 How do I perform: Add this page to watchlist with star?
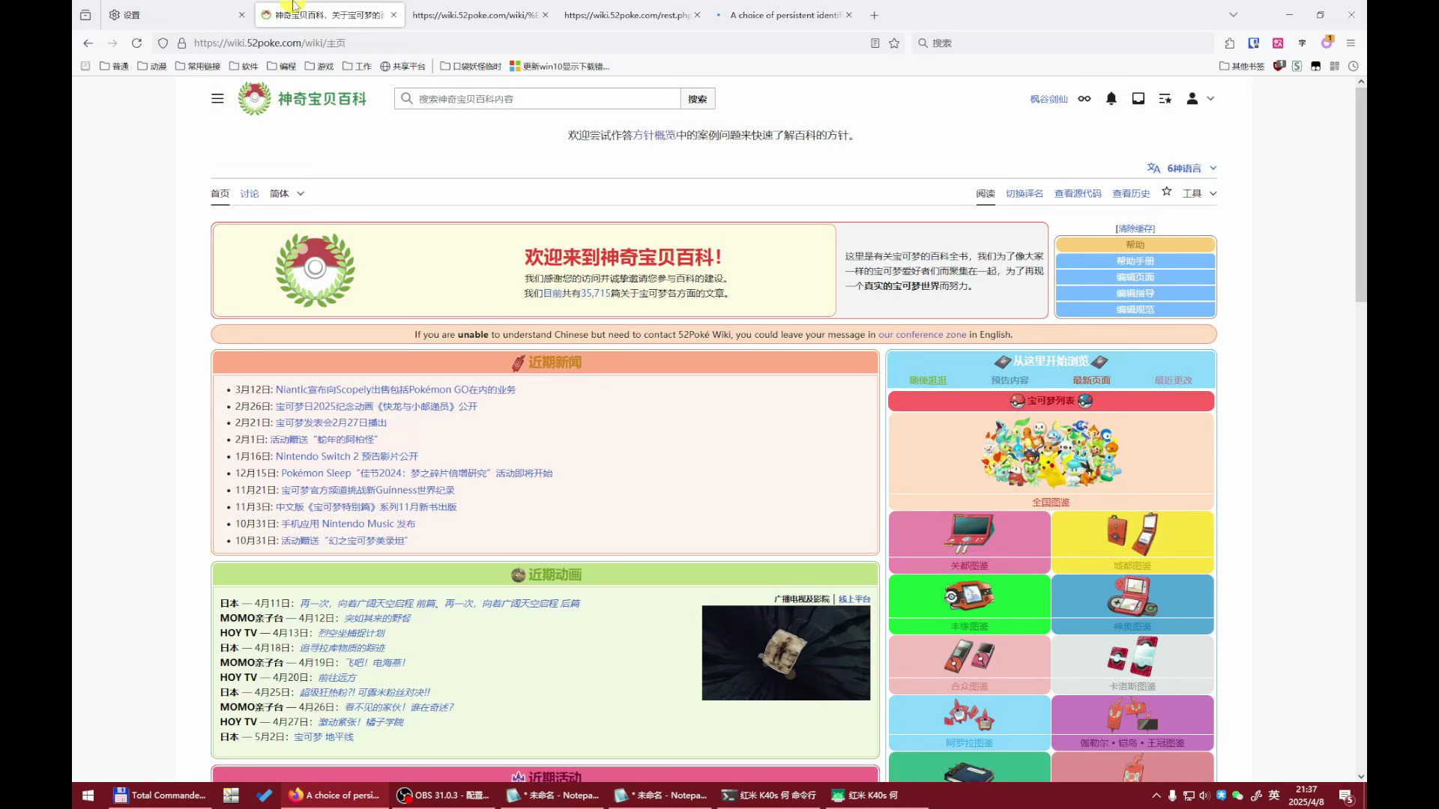click(x=1167, y=192)
